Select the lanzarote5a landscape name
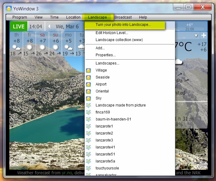This screenshot has width=216, height=181. pyautogui.click(x=105, y=161)
